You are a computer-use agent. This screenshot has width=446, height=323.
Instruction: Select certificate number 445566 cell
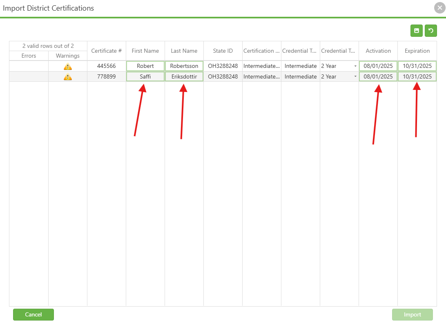[x=106, y=66]
